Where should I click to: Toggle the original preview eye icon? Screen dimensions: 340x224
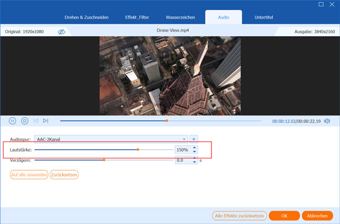click(x=61, y=32)
